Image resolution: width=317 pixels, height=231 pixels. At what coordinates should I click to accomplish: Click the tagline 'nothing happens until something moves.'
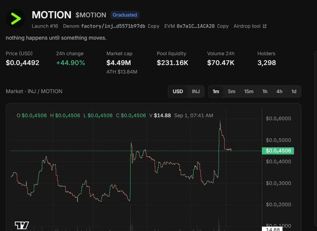[x=56, y=38]
